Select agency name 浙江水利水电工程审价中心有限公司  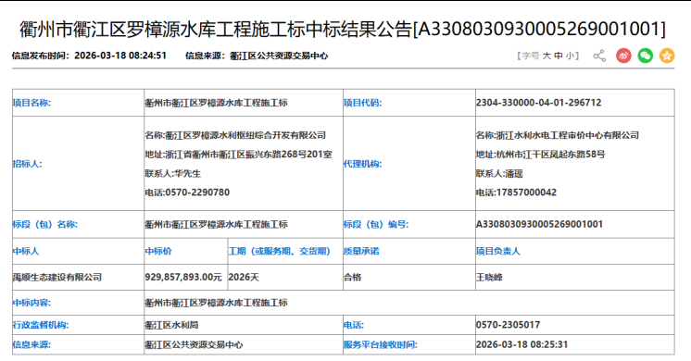pyautogui.click(x=568, y=135)
